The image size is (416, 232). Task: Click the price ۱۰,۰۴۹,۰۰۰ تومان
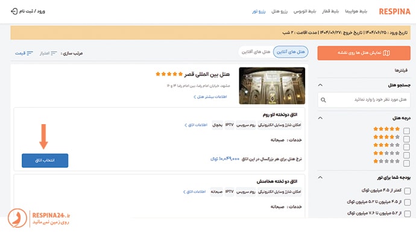pyautogui.click(x=225, y=159)
